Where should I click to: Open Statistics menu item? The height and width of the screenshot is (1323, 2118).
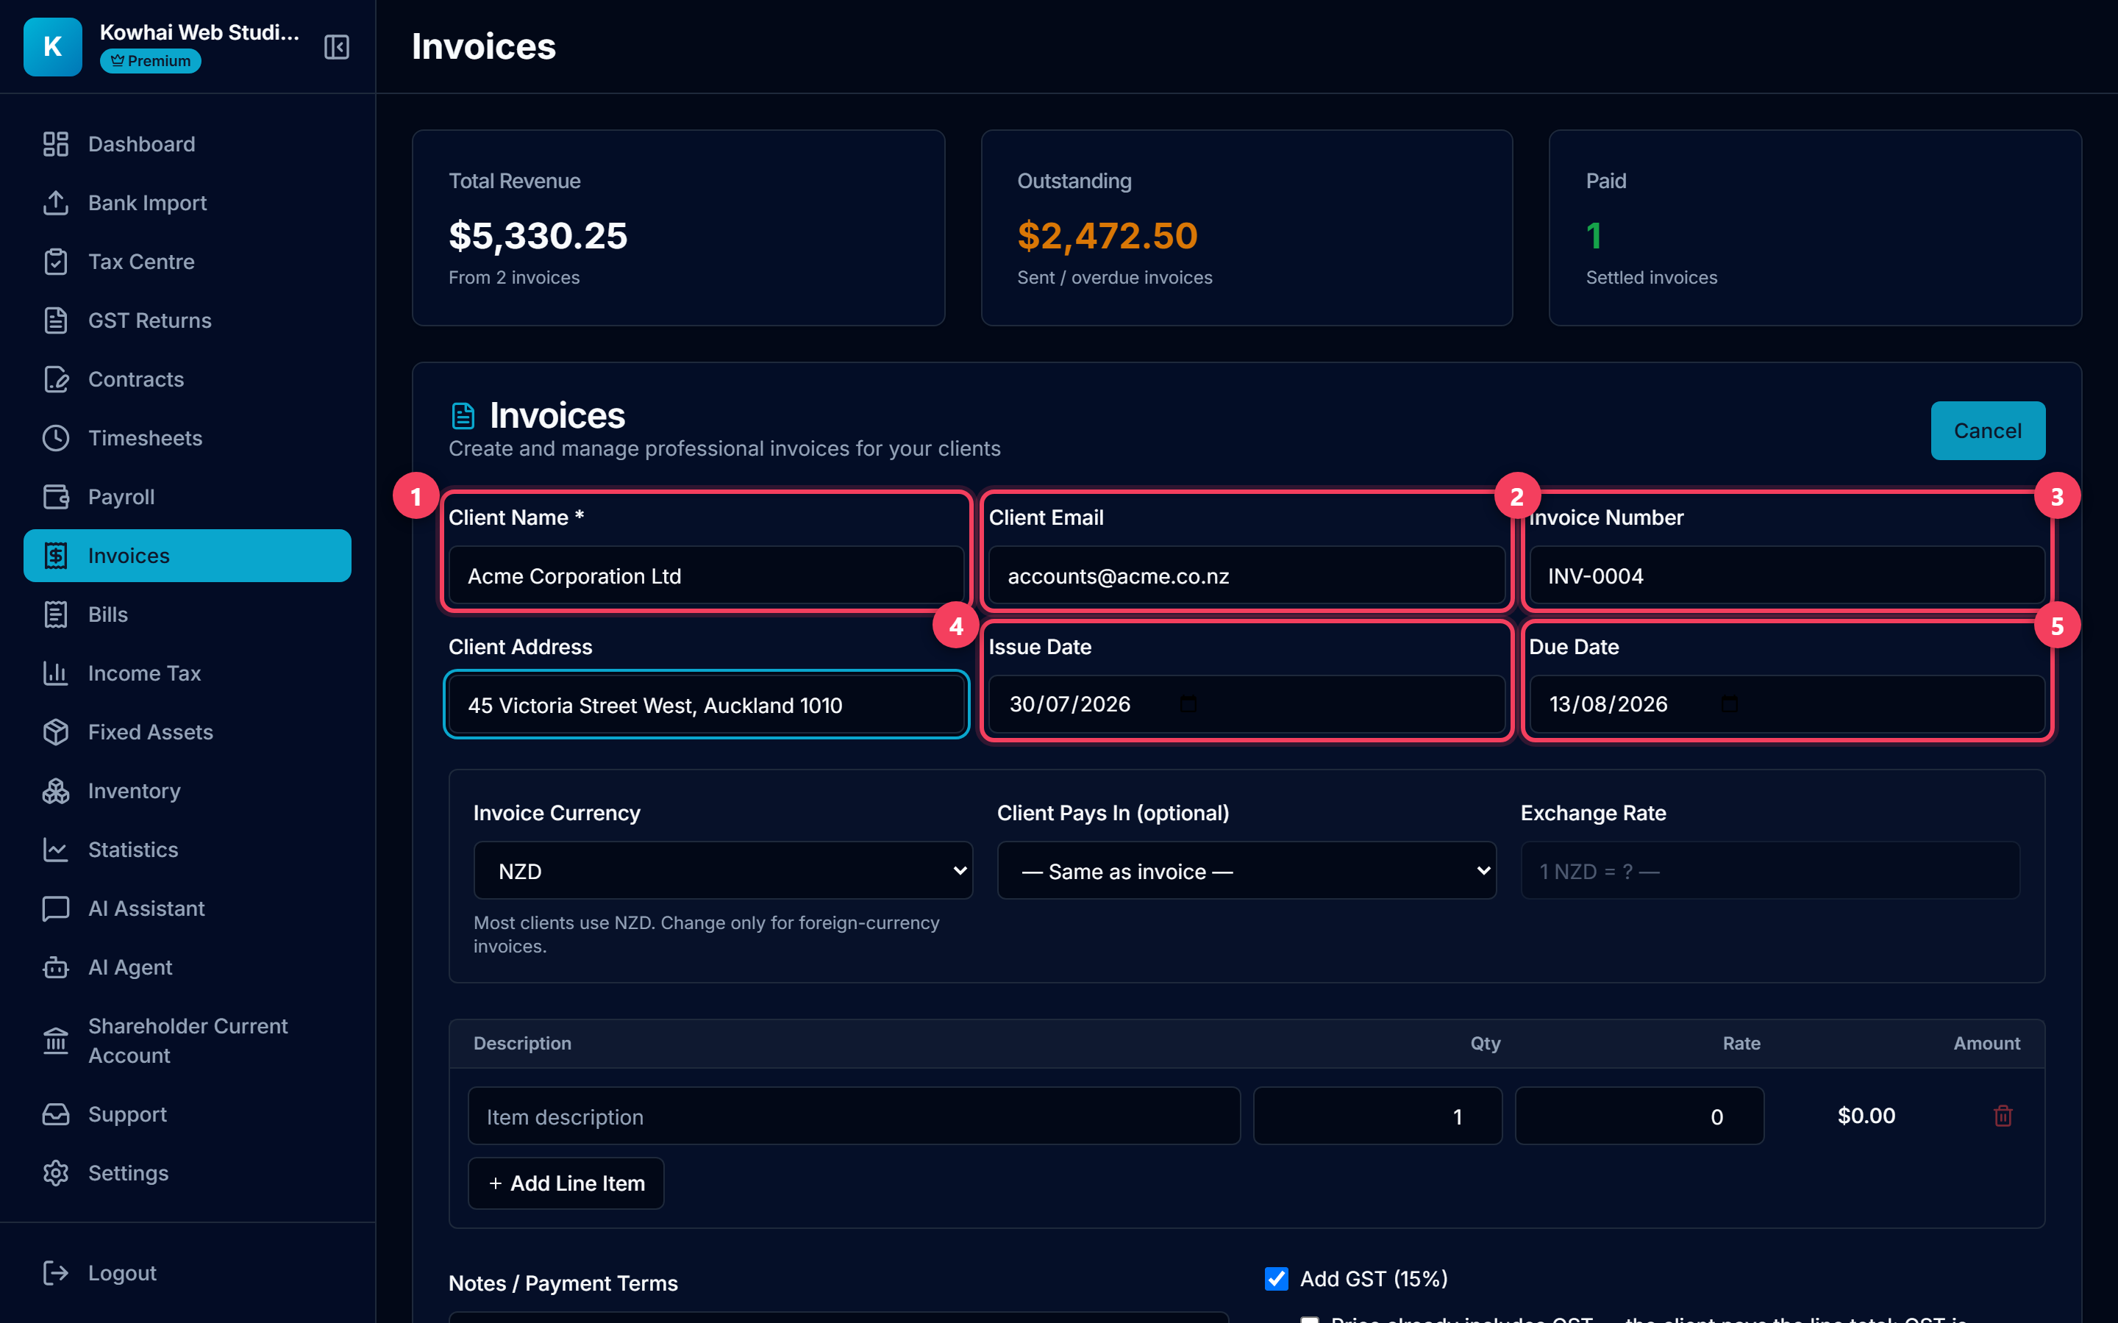[x=188, y=850]
